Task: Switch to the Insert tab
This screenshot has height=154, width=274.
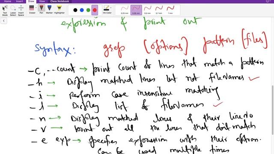Action: point(19,1)
